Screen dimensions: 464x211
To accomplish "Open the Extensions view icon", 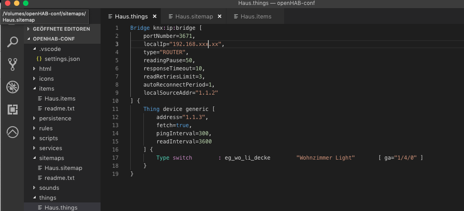I will (x=12, y=110).
